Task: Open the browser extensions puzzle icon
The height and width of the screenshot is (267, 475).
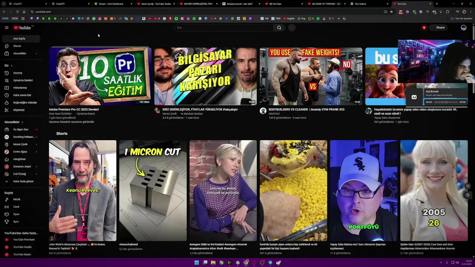Action: (x=448, y=12)
